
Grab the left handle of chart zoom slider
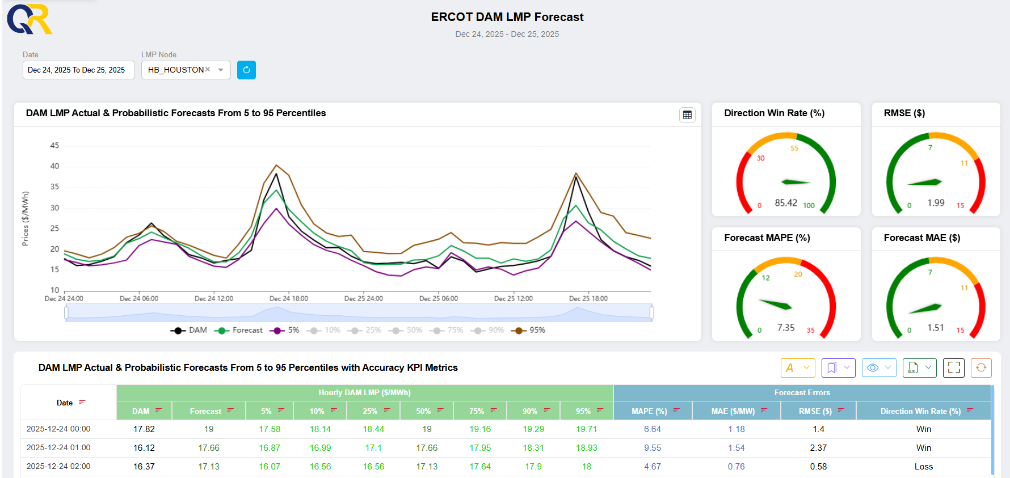point(66,312)
